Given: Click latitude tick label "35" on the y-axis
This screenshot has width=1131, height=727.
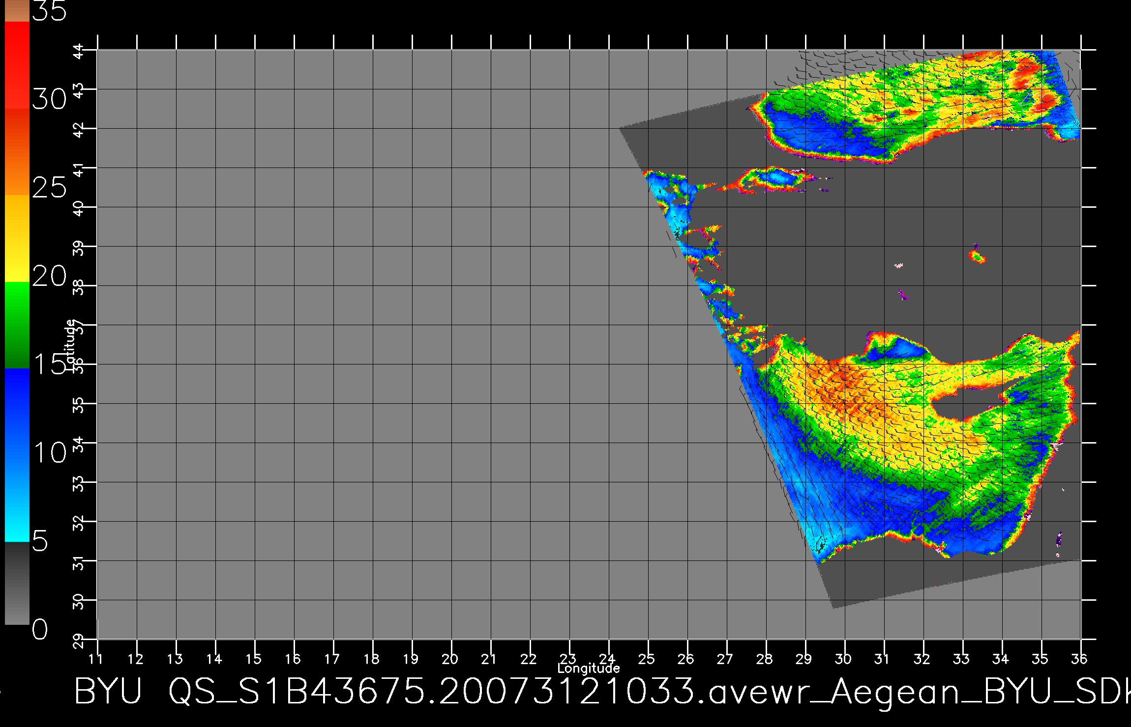Looking at the screenshot, I should pyautogui.click(x=79, y=406).
